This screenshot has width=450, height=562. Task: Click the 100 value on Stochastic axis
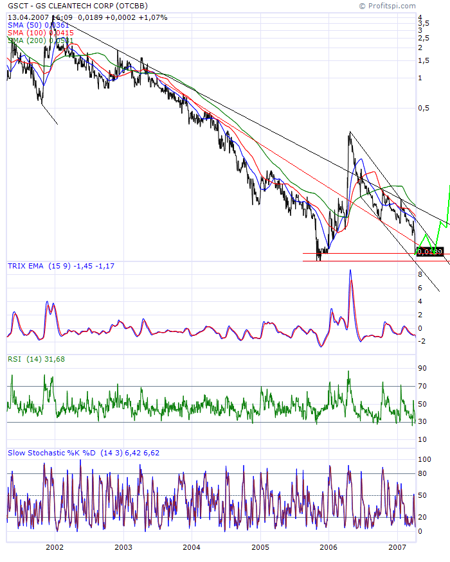pos(424,459)
